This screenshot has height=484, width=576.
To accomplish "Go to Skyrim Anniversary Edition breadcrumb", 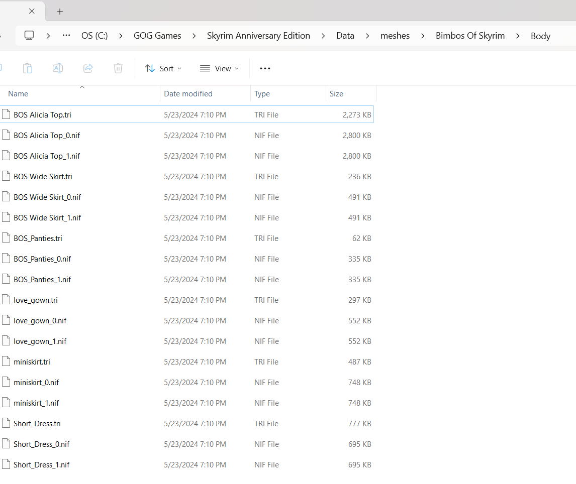I will tap(258, 36).
